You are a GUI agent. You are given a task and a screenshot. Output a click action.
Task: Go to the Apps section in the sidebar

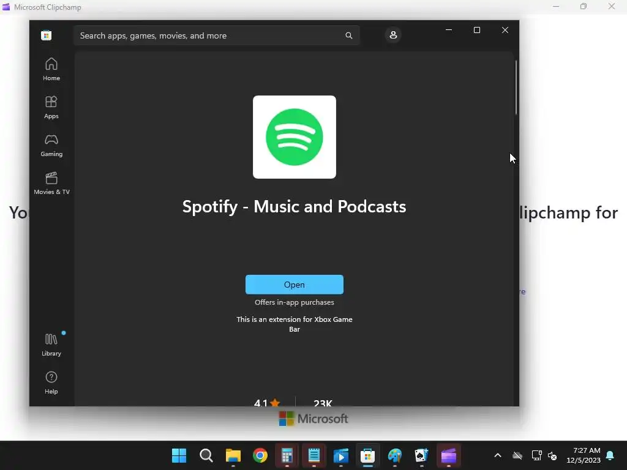click(x=51, y=107)
